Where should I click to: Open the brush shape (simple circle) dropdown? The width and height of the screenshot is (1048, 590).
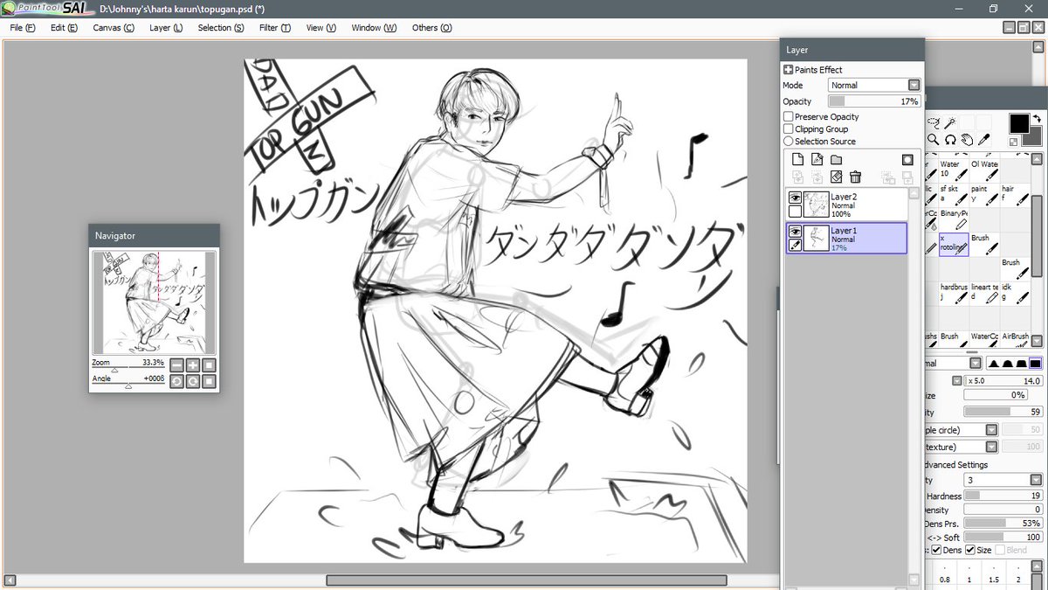pyautogui.click(x=991, y=430)
